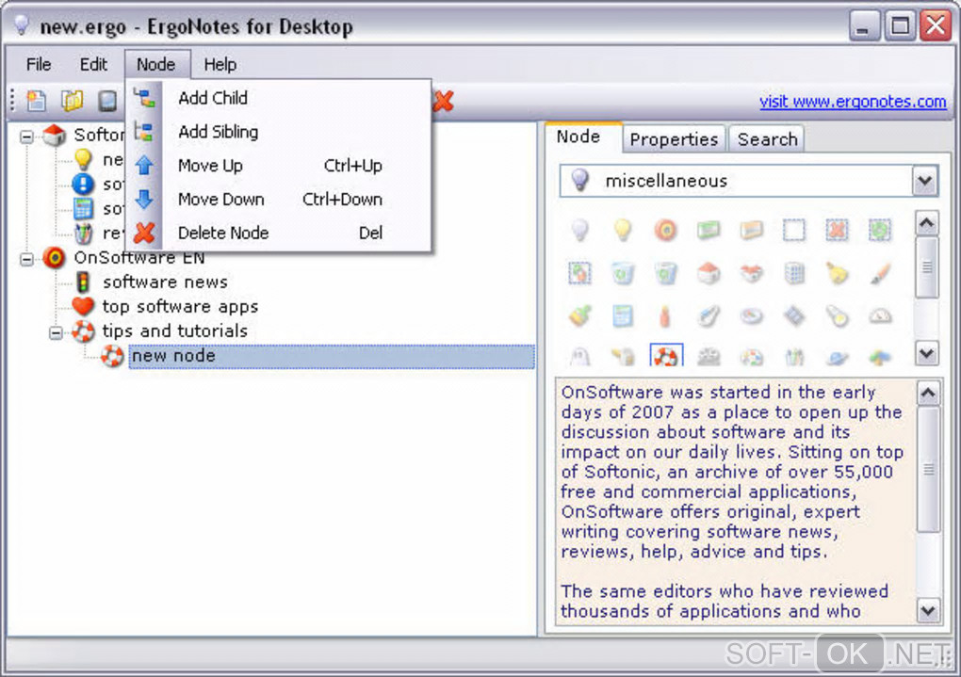Screen dimensions: 961x677
Task: Select the red house icon in the tree
Action: click(54, 135)
